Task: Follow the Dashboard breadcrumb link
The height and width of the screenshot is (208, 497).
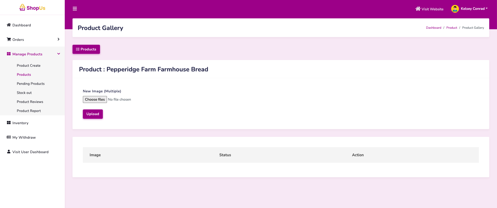Action: click(433, 28)
